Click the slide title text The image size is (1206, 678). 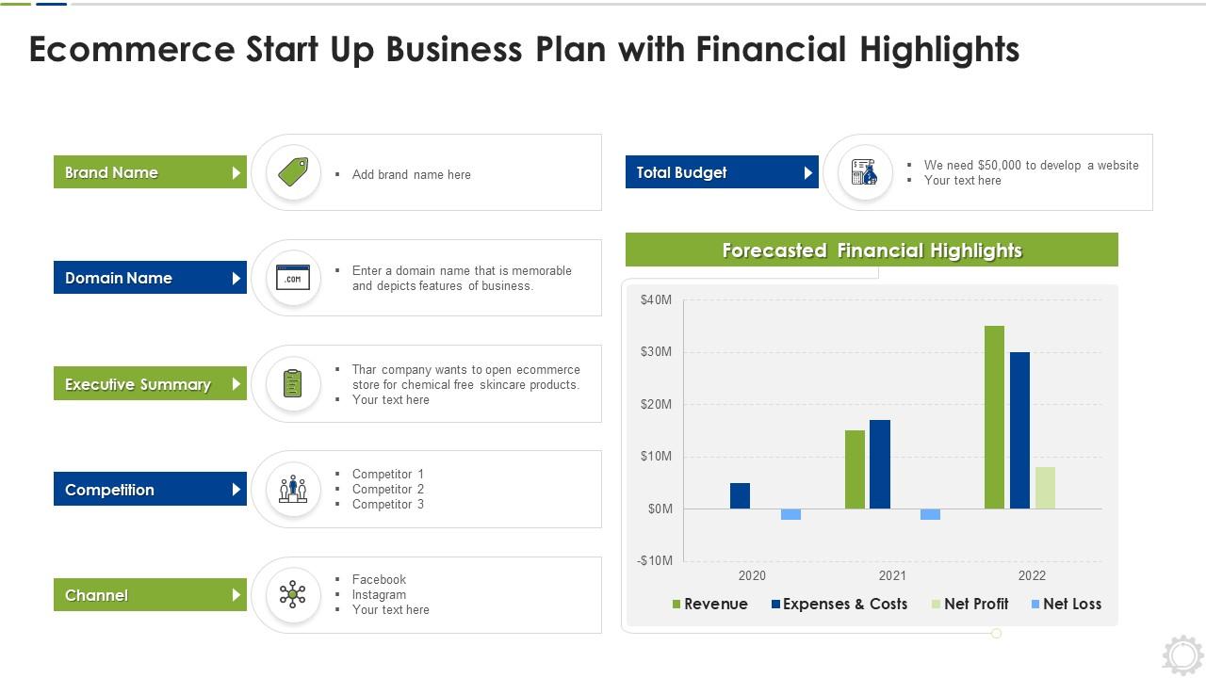tap(524, 49)
